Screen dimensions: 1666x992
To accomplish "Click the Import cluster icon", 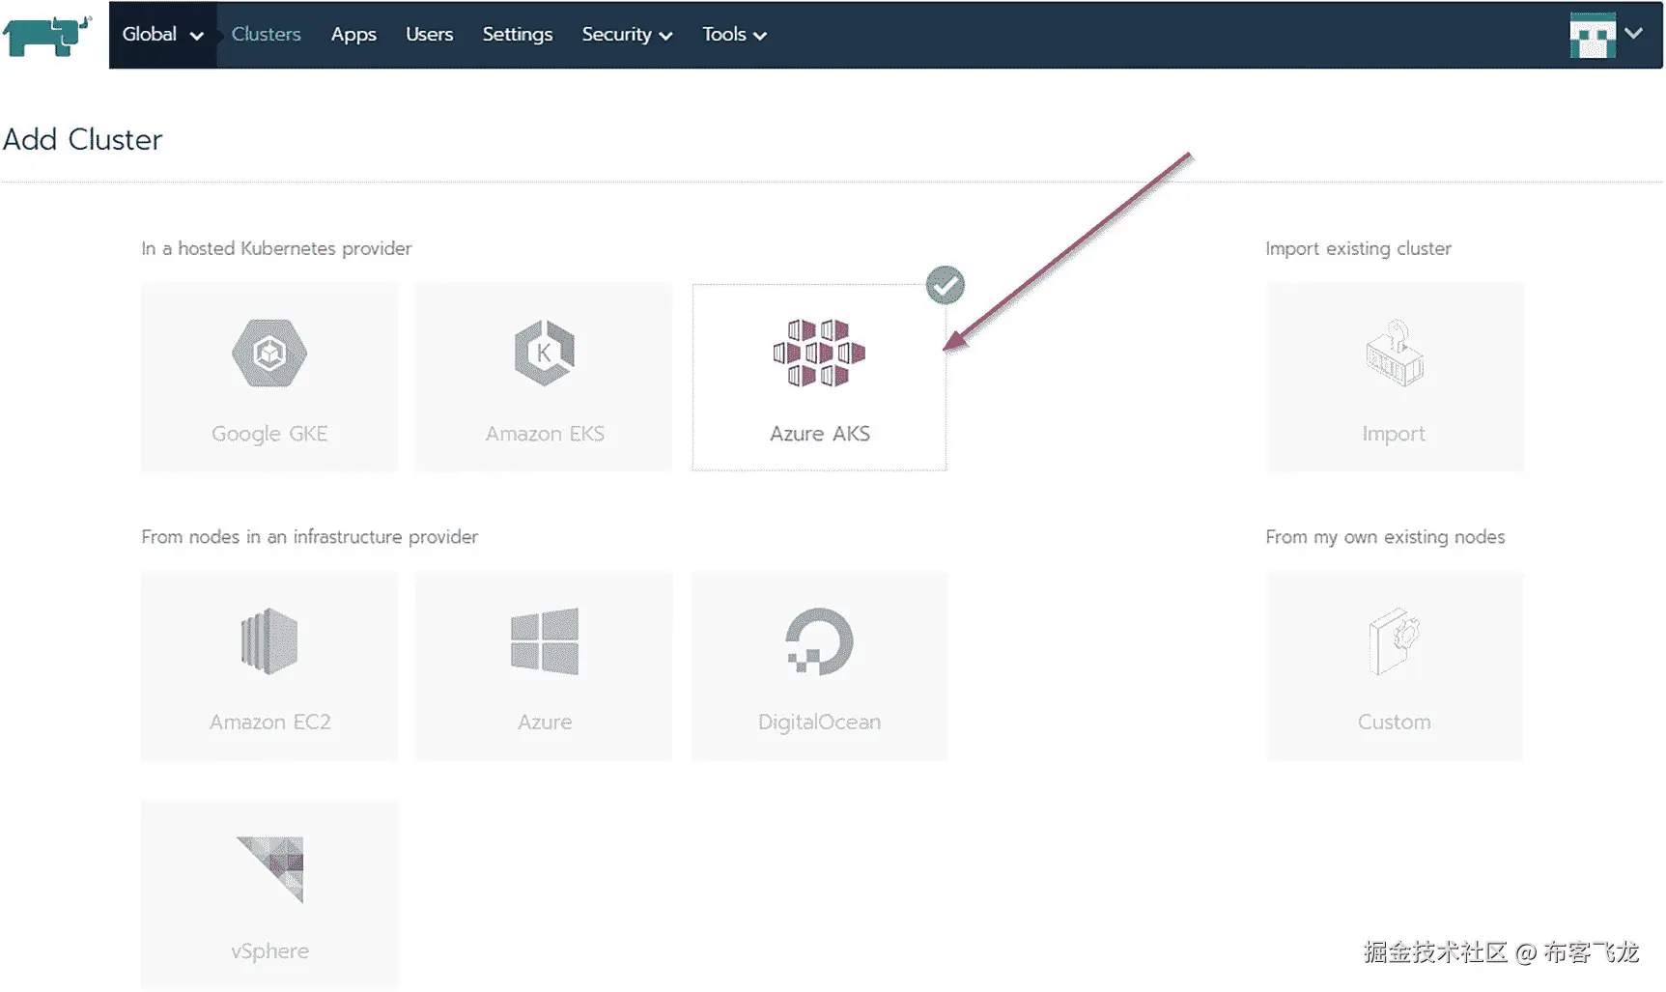I will coord(1395,354).
